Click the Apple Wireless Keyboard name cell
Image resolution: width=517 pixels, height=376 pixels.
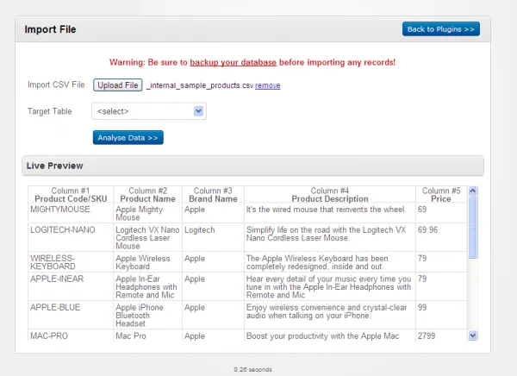point(142,262)
